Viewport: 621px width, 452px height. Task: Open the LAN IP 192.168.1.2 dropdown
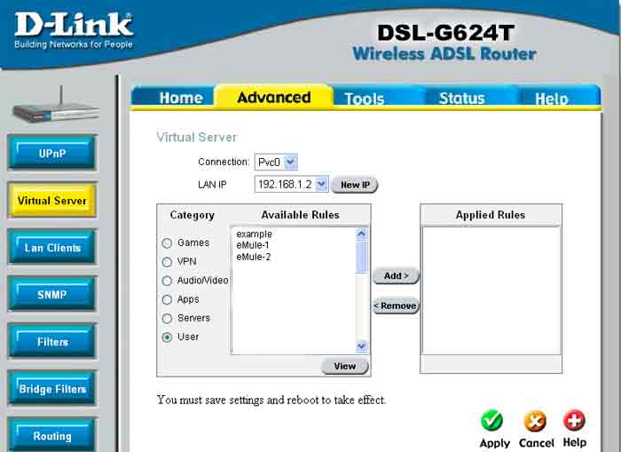click(x=292, y=185)
